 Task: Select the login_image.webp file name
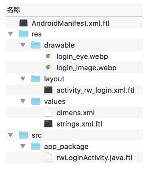pos(87,68)
